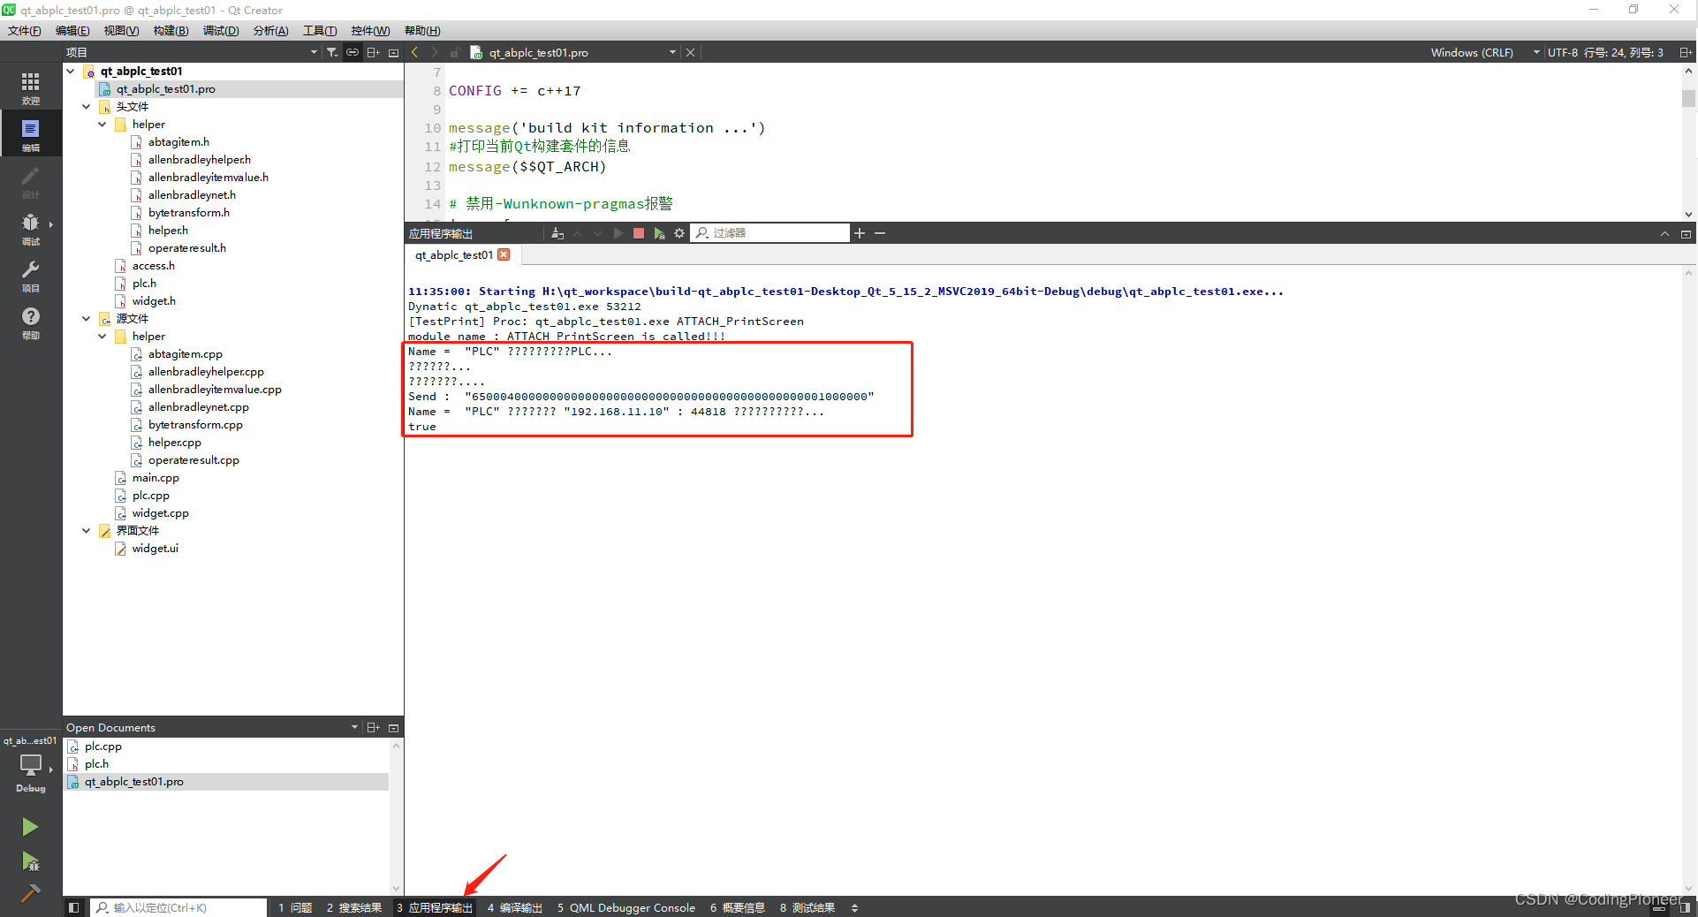
Task: Select main.cpp in the project tree
Action: (155, 477)
